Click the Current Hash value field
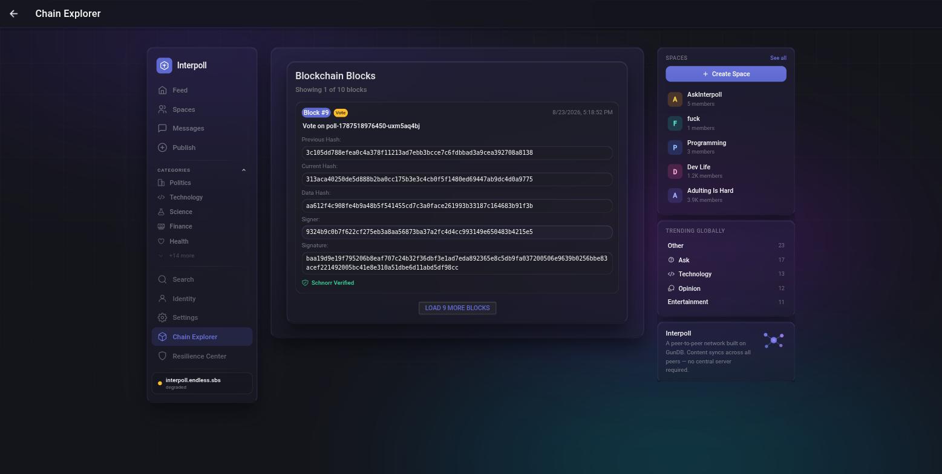Image resolution: width=942 pixels, height=474 pixels. point(457,179)
